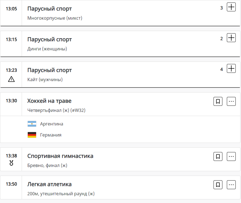Click the Argentina flag icon
The width and height of the screenshot is (241, 203).
click(x=32, y=124)
